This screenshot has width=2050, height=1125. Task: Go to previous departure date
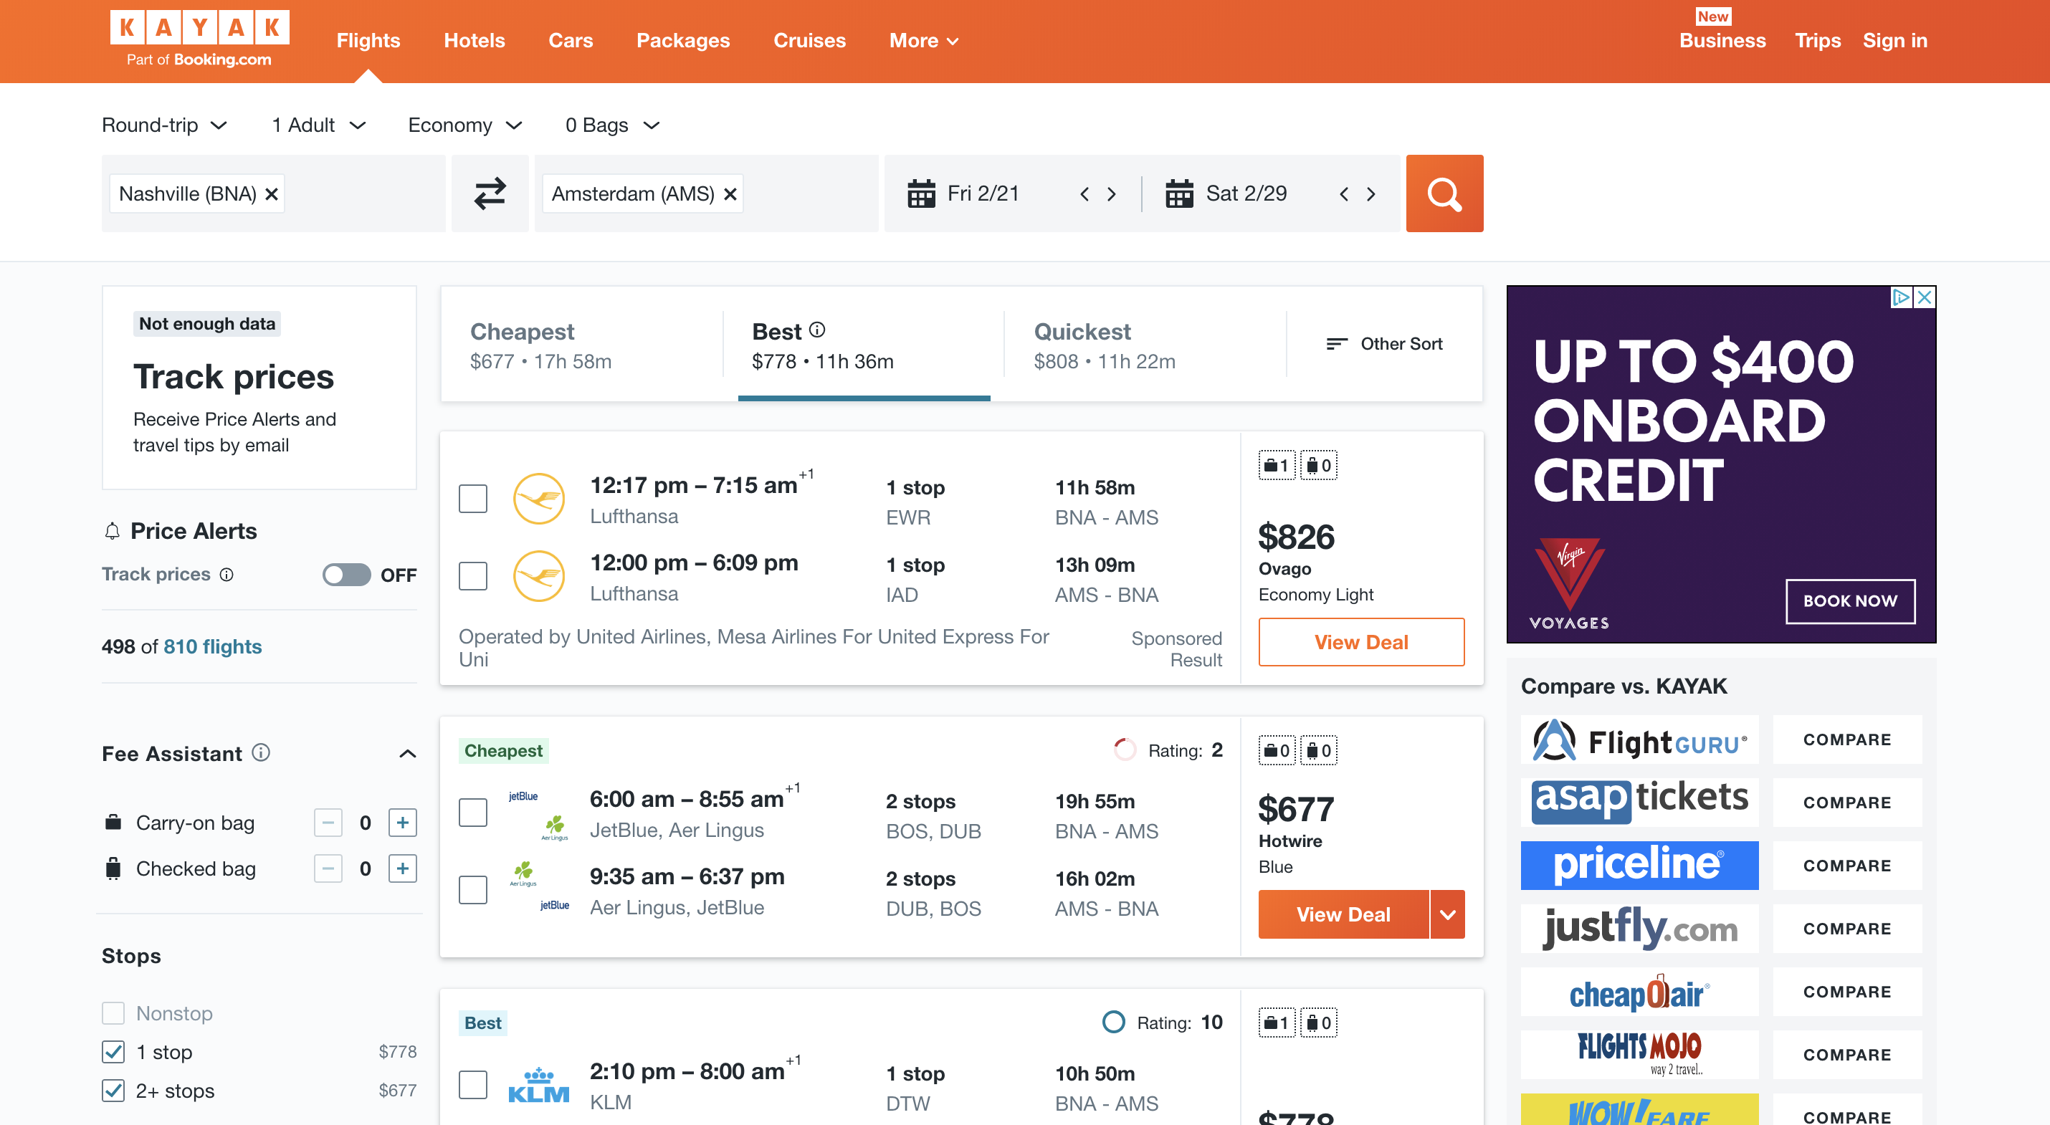[x=1084, y=194]
